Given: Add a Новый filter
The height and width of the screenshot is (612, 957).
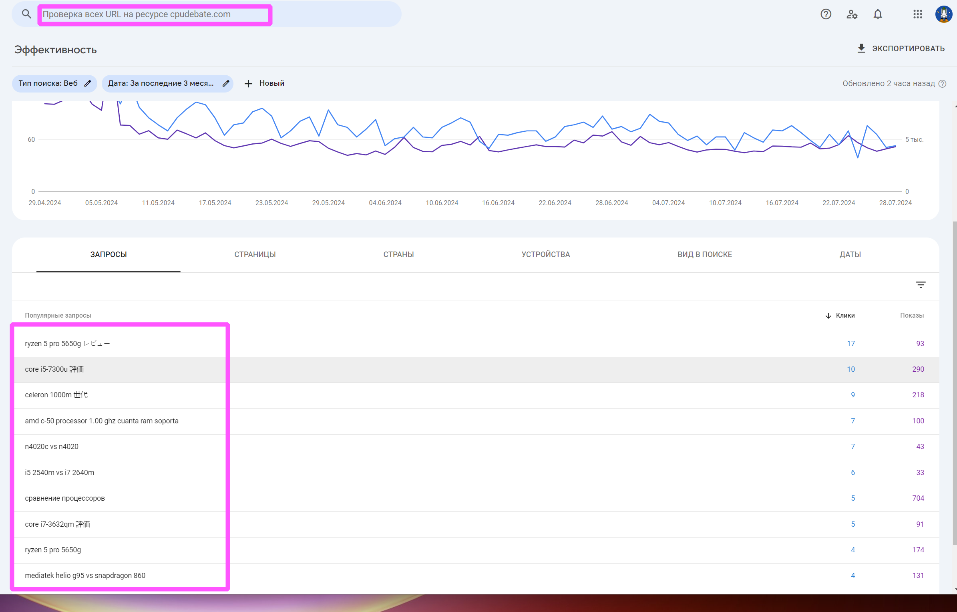Looking at the screenshot, I should (x=264, y=83).
